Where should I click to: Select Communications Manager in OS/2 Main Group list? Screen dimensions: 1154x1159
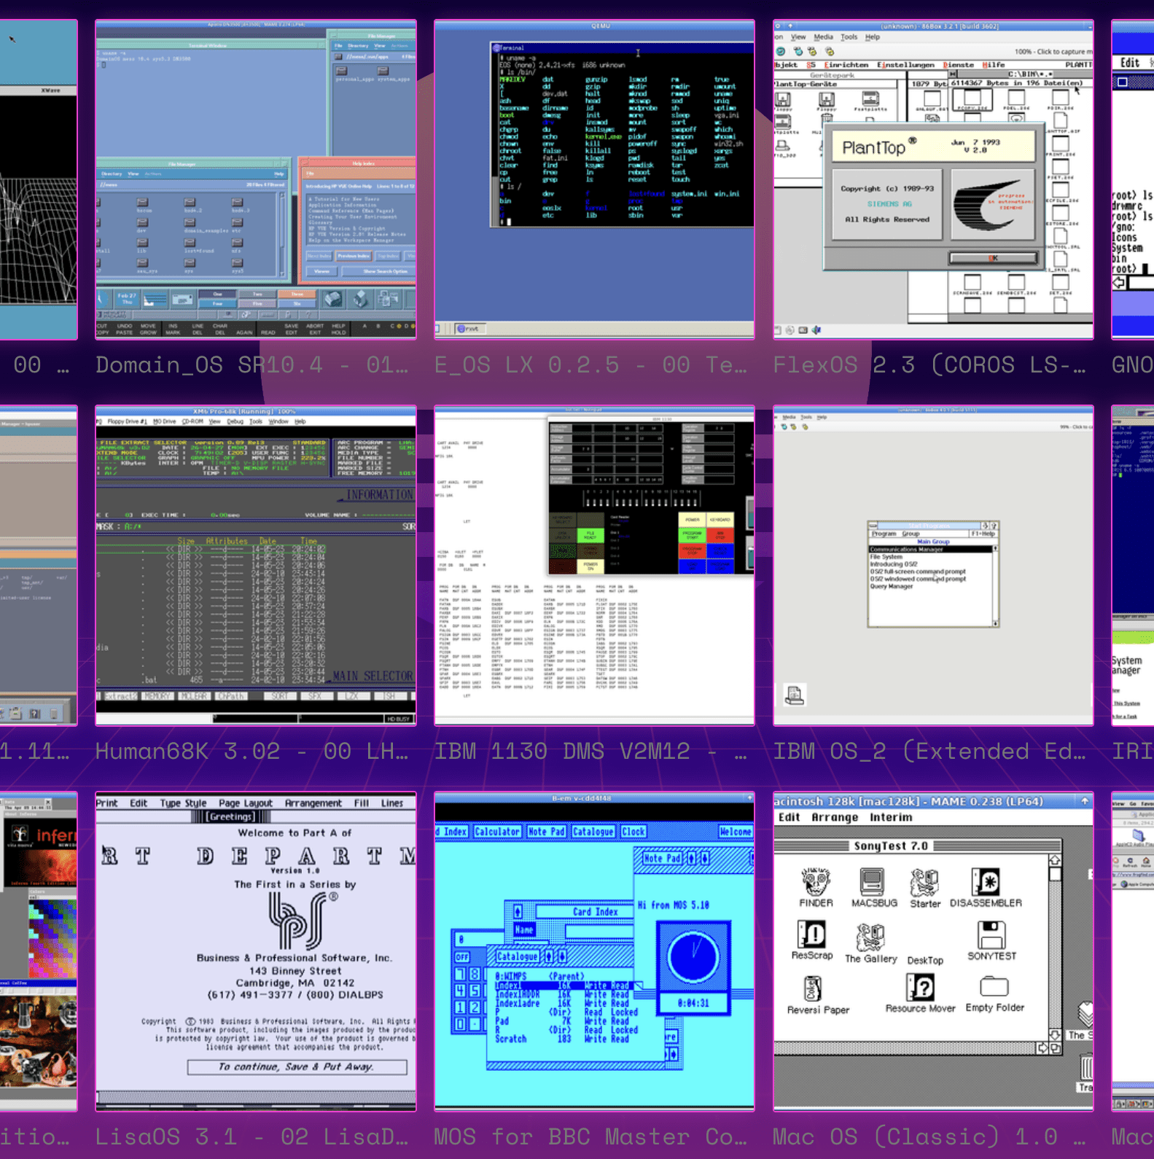(930, 549)
